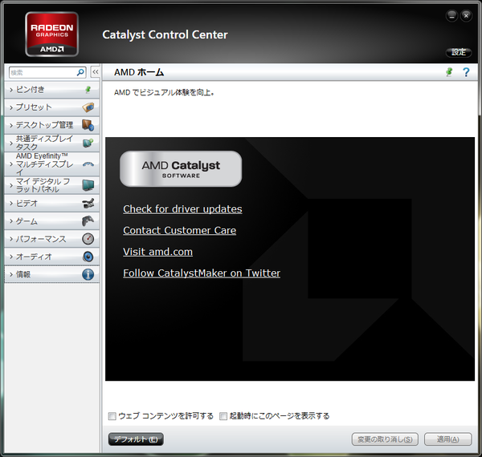Click the 共通ディスプレイタスク display icon
This screenshot has width=482, height=457.
(x=88, y=143)
